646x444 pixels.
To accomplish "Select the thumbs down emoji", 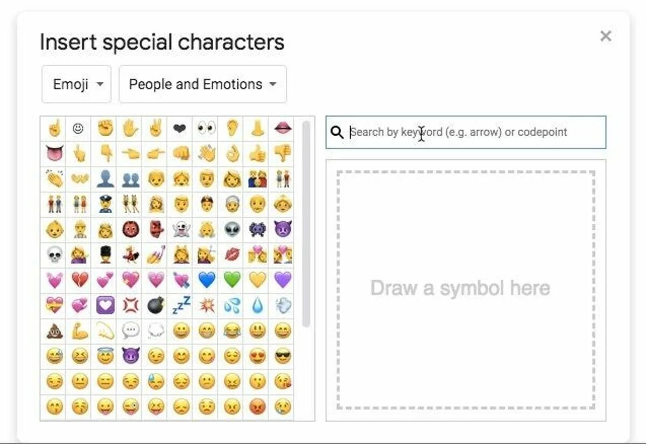I will 282,154.
